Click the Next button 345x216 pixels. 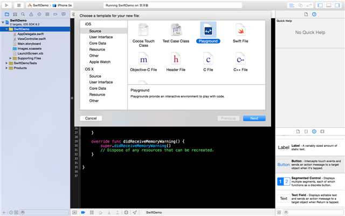(x=254, y=118)
